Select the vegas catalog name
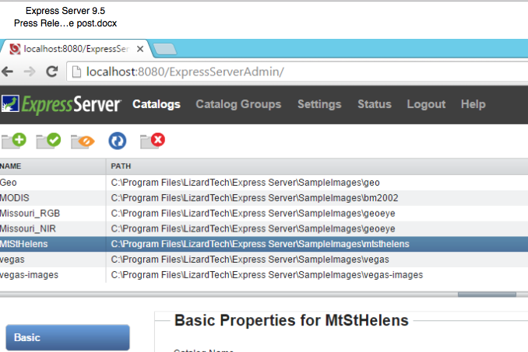 [12, 260]
